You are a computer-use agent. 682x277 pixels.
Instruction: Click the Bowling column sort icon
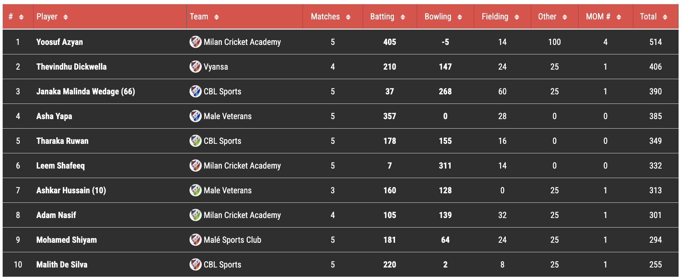[x=459, y=17]
